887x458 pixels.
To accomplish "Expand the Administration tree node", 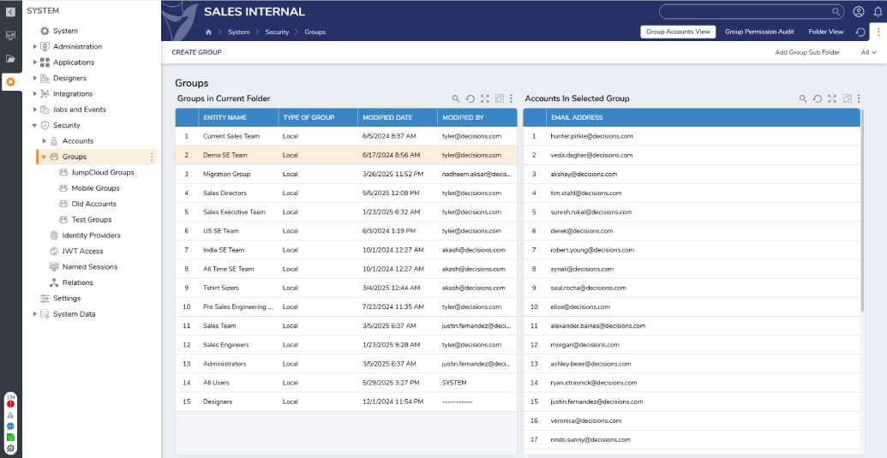I will coord(35,47).
